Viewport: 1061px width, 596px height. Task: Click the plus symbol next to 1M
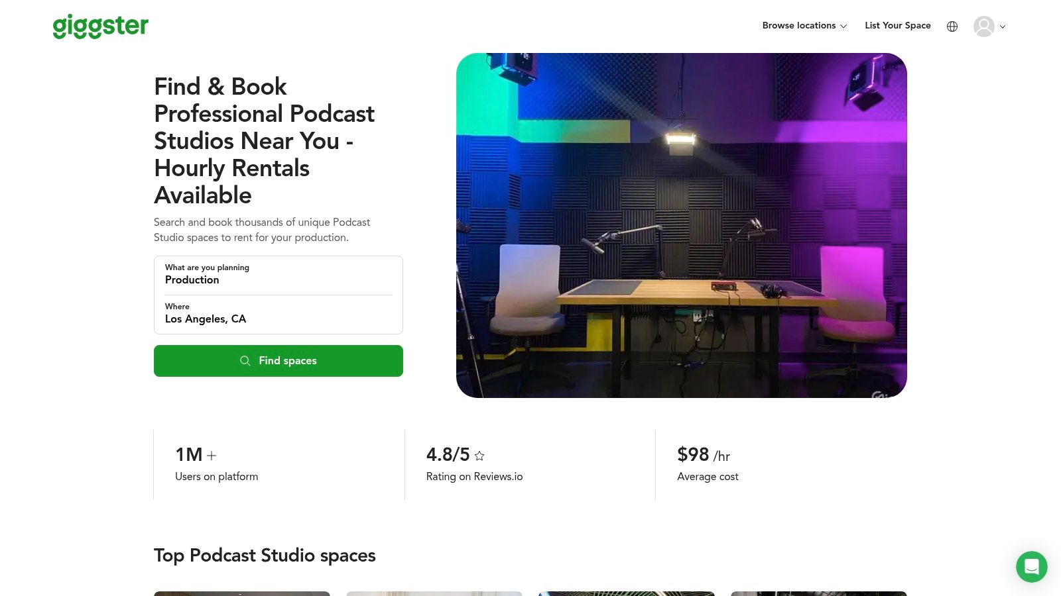point(212,456)
